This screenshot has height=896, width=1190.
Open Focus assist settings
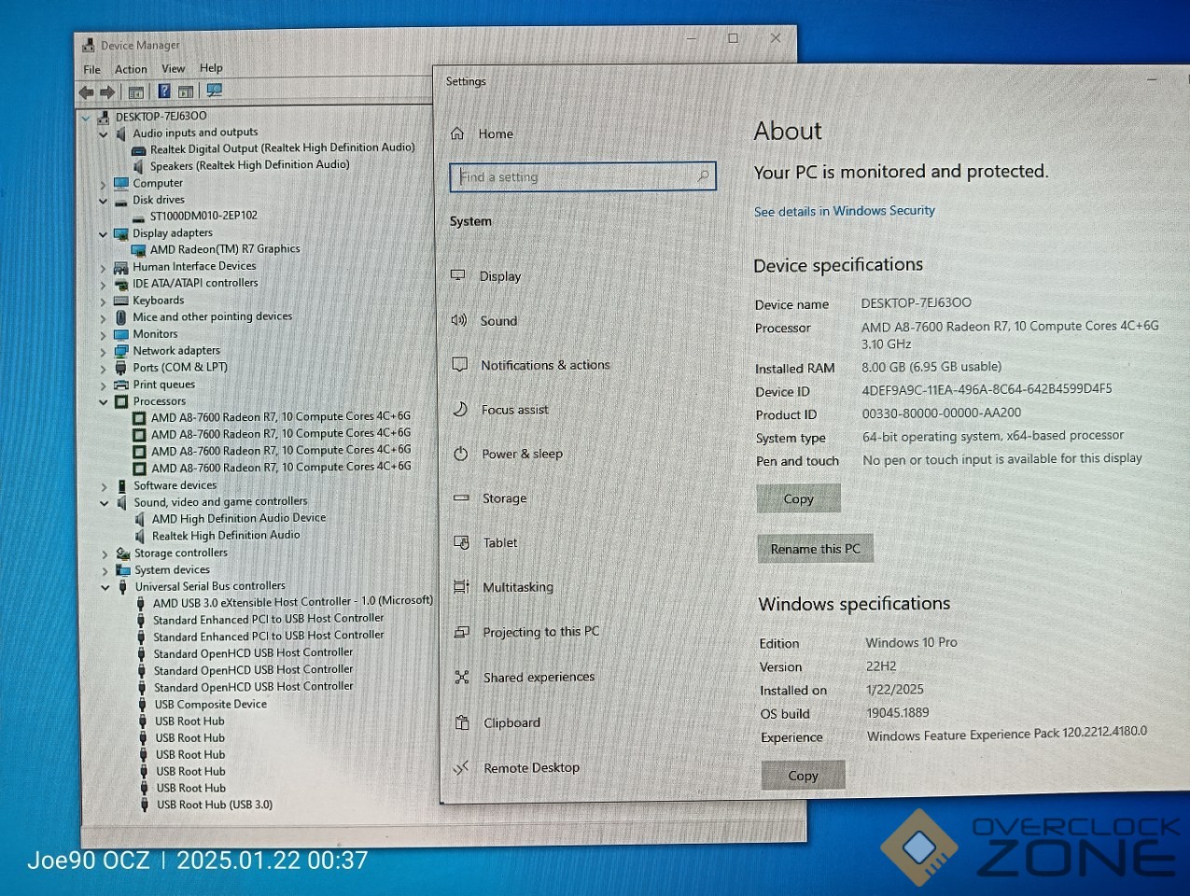coord(501,409)
